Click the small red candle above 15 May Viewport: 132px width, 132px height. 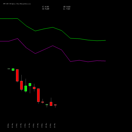(x=34, y=88)
